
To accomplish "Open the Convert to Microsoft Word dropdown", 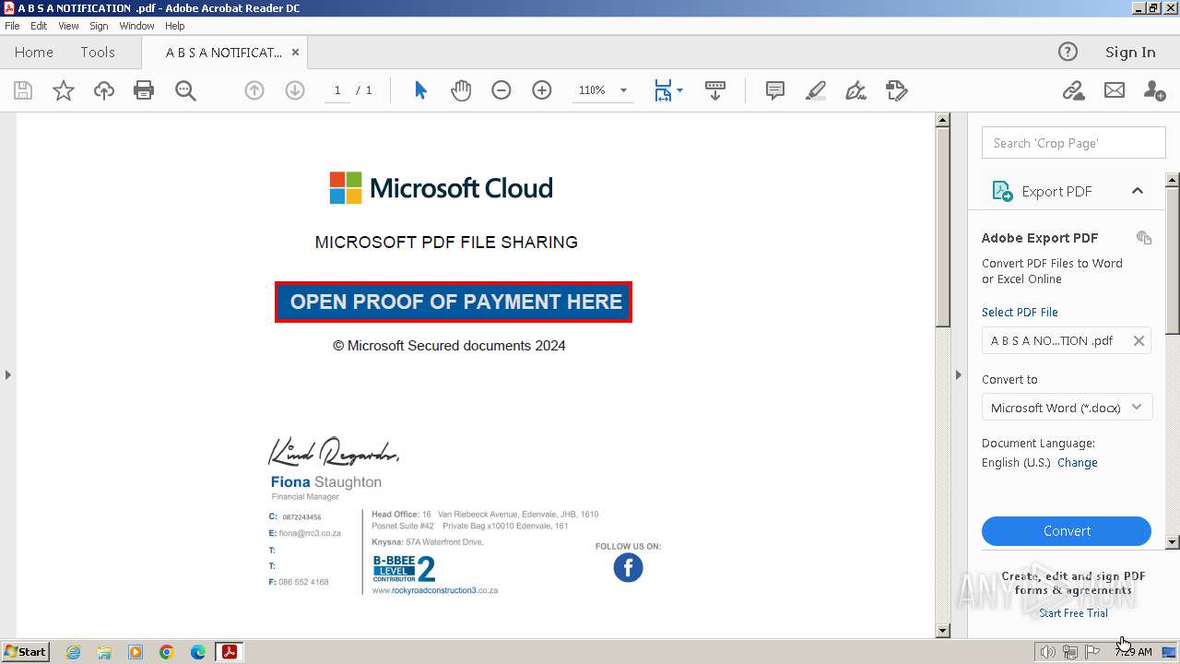I will 1067,408.
